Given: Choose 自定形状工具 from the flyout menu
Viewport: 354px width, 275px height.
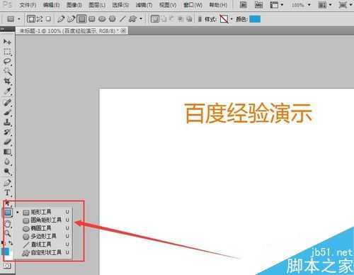Looking at the screenshot, I should (x=43, y=252).
